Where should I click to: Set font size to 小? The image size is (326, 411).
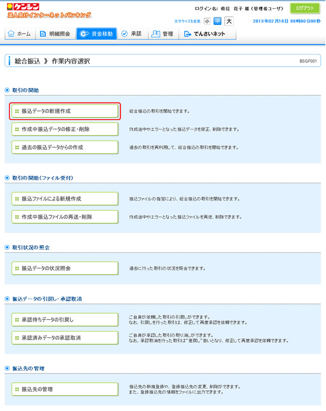[x=207, y=21]
